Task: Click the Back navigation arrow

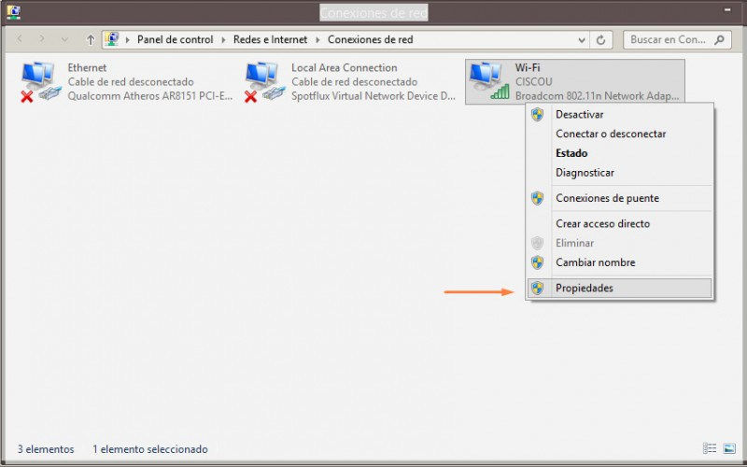Action: (x=20, y=39)
